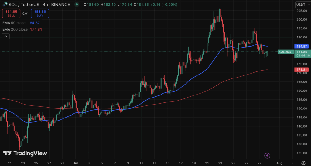This screenshot has height=166, width=311.
Task: Click the 175.00 price axis label
Action: tap(302, 64)
